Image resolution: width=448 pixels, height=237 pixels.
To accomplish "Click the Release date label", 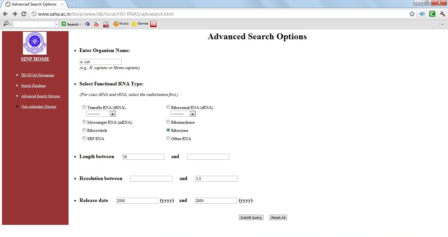I will click(94, 200).
